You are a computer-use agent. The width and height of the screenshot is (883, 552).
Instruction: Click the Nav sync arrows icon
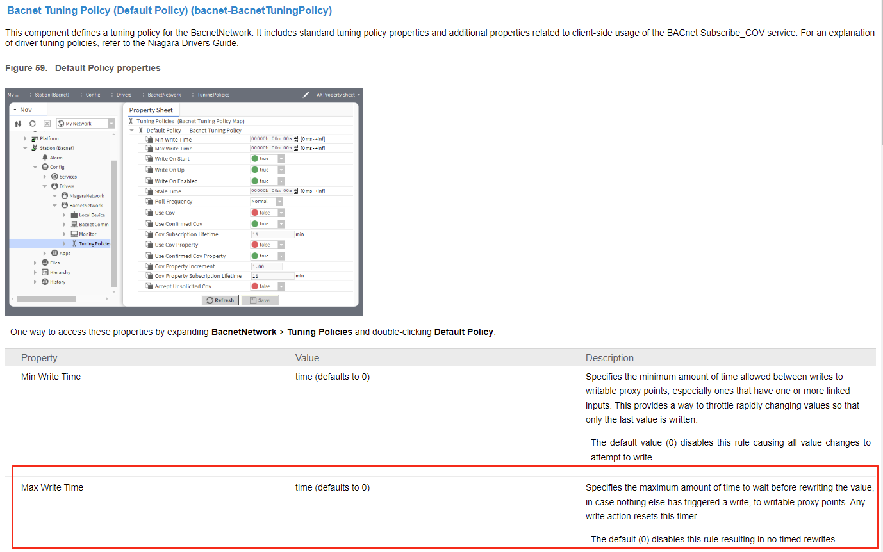(19, 124)
